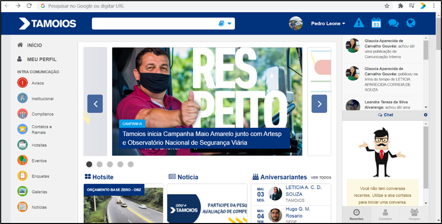Viewport: 442px width, 224px height.
Task: Open the alerts warning triangle icon
Action: 358,23
